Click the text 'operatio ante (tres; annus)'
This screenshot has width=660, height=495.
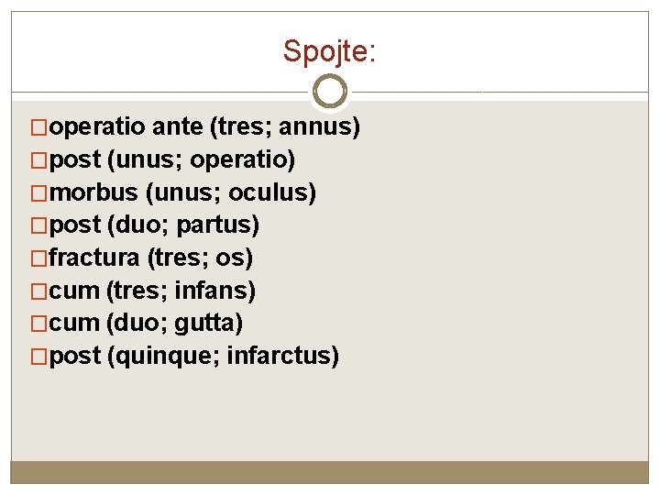click(x=204, y=126)
